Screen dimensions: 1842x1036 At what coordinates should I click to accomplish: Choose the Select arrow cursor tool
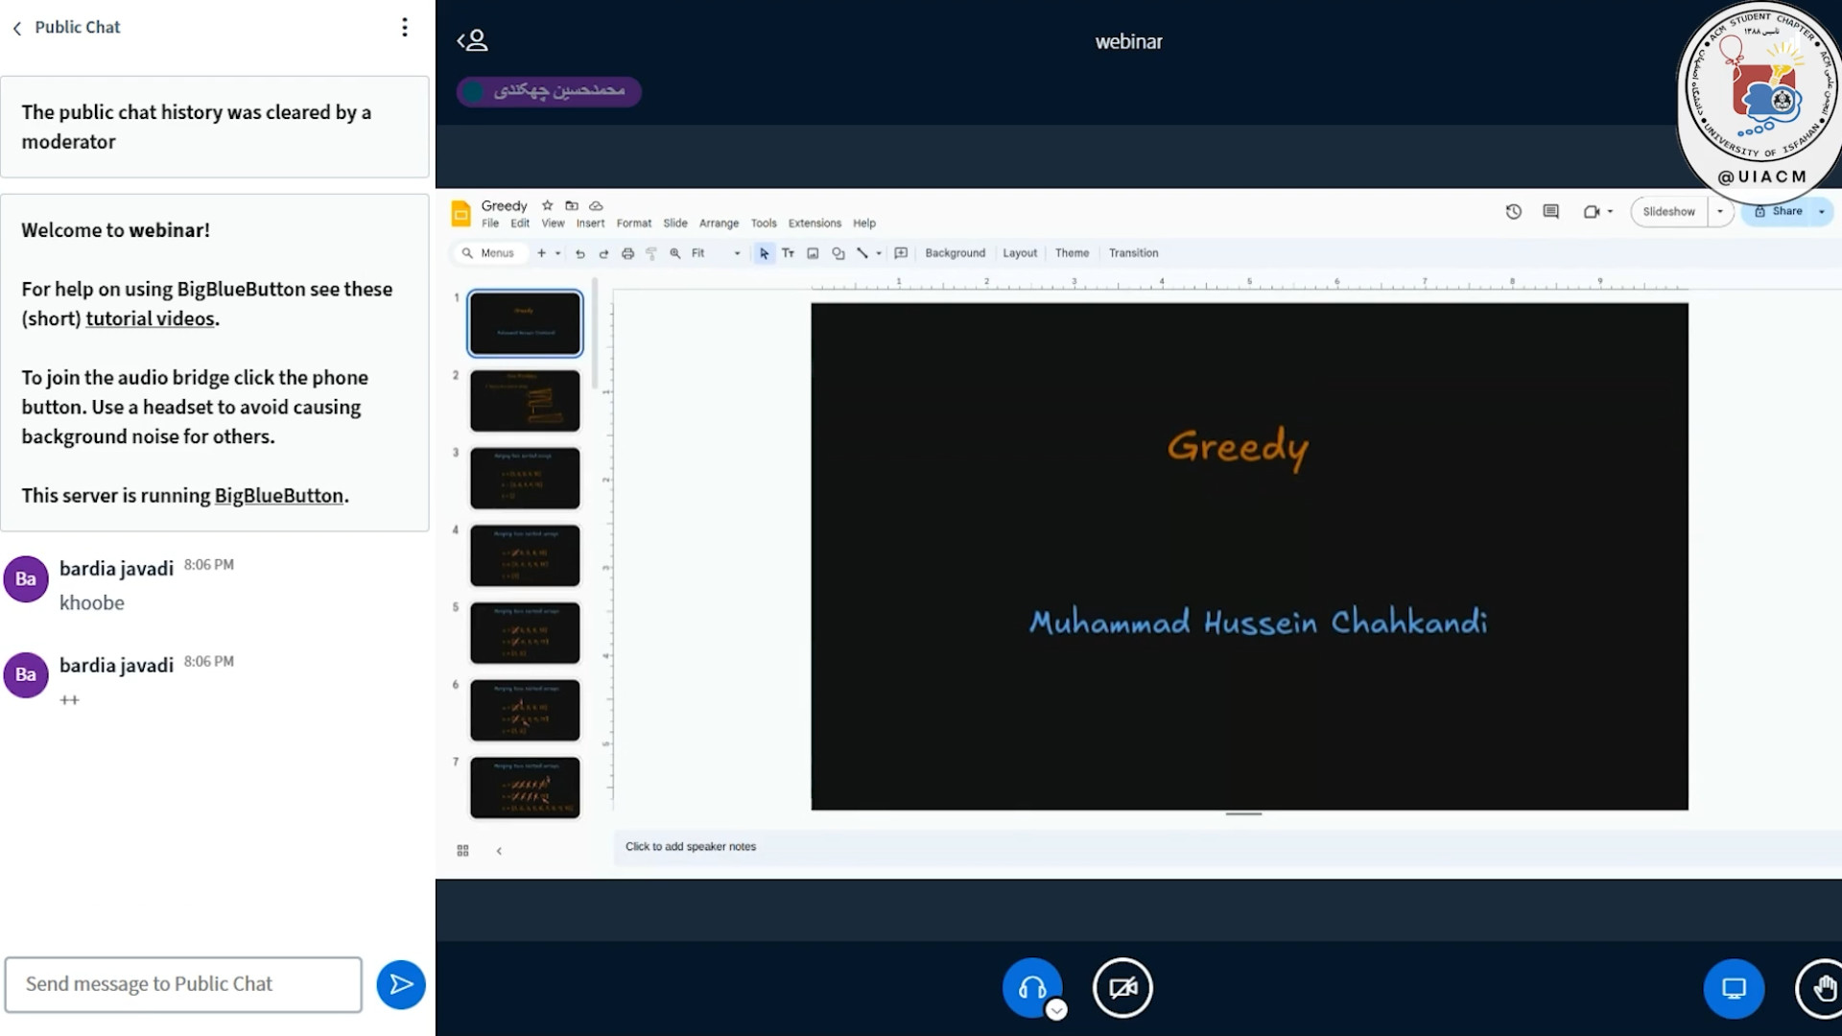tap(764, 253)
